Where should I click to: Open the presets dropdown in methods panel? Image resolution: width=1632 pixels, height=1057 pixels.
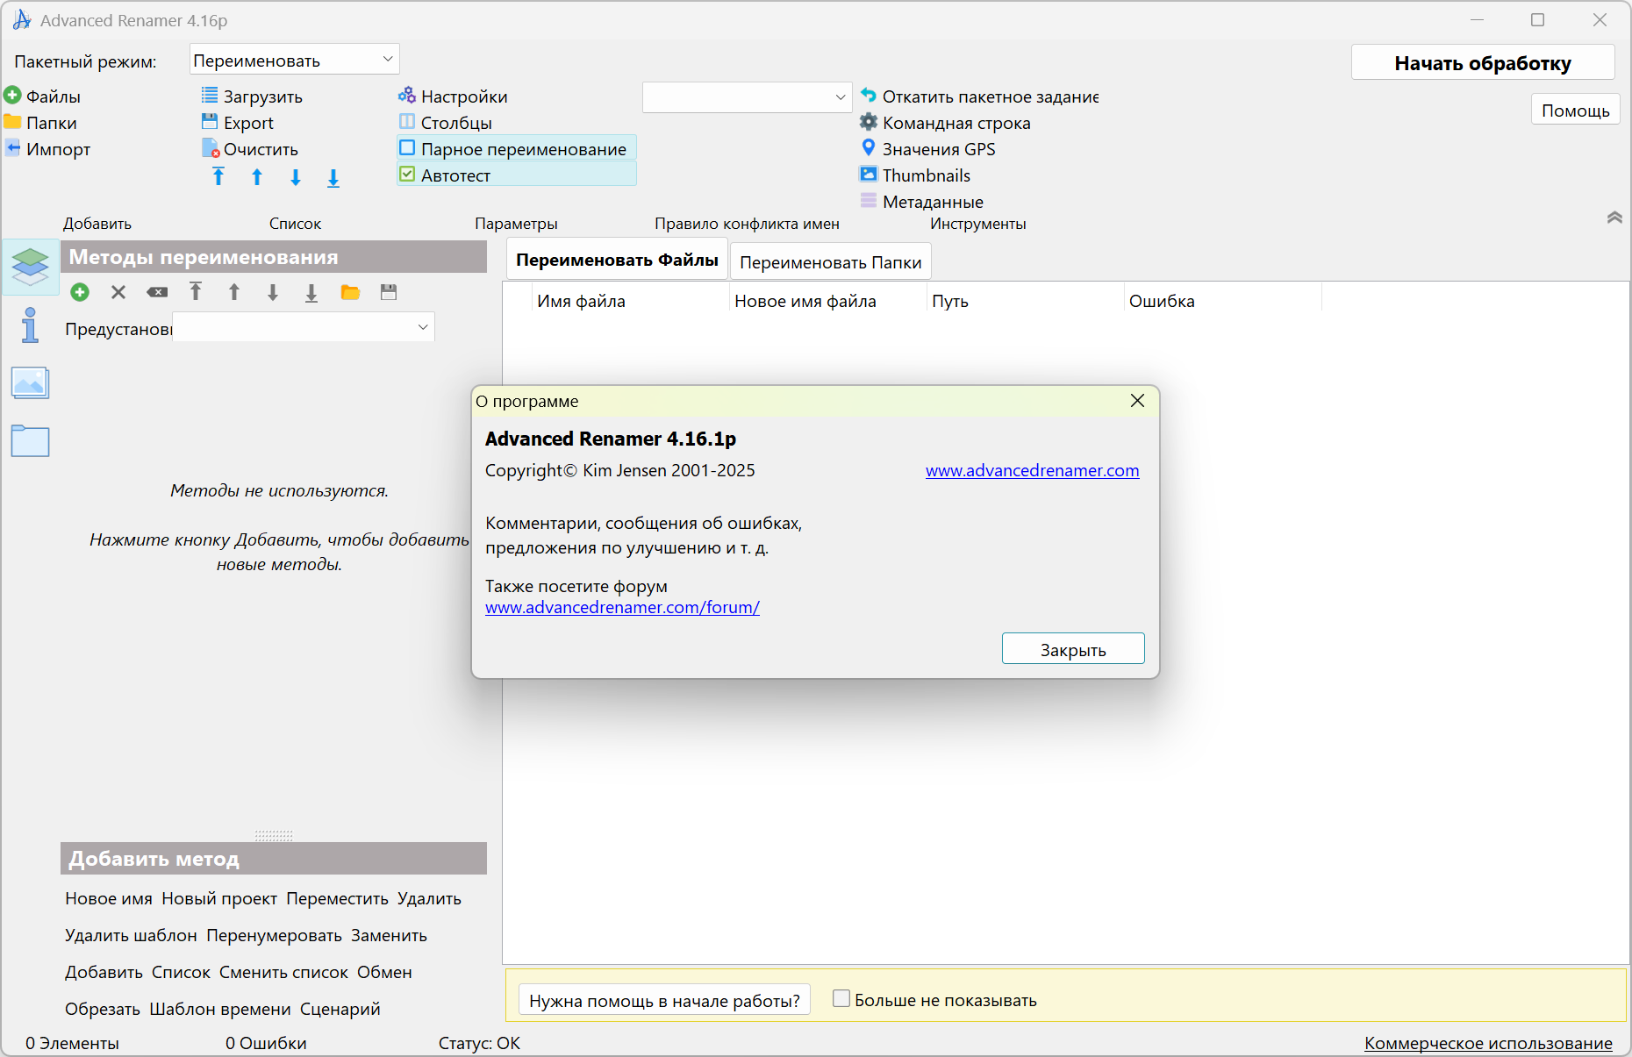click(303, 327)
